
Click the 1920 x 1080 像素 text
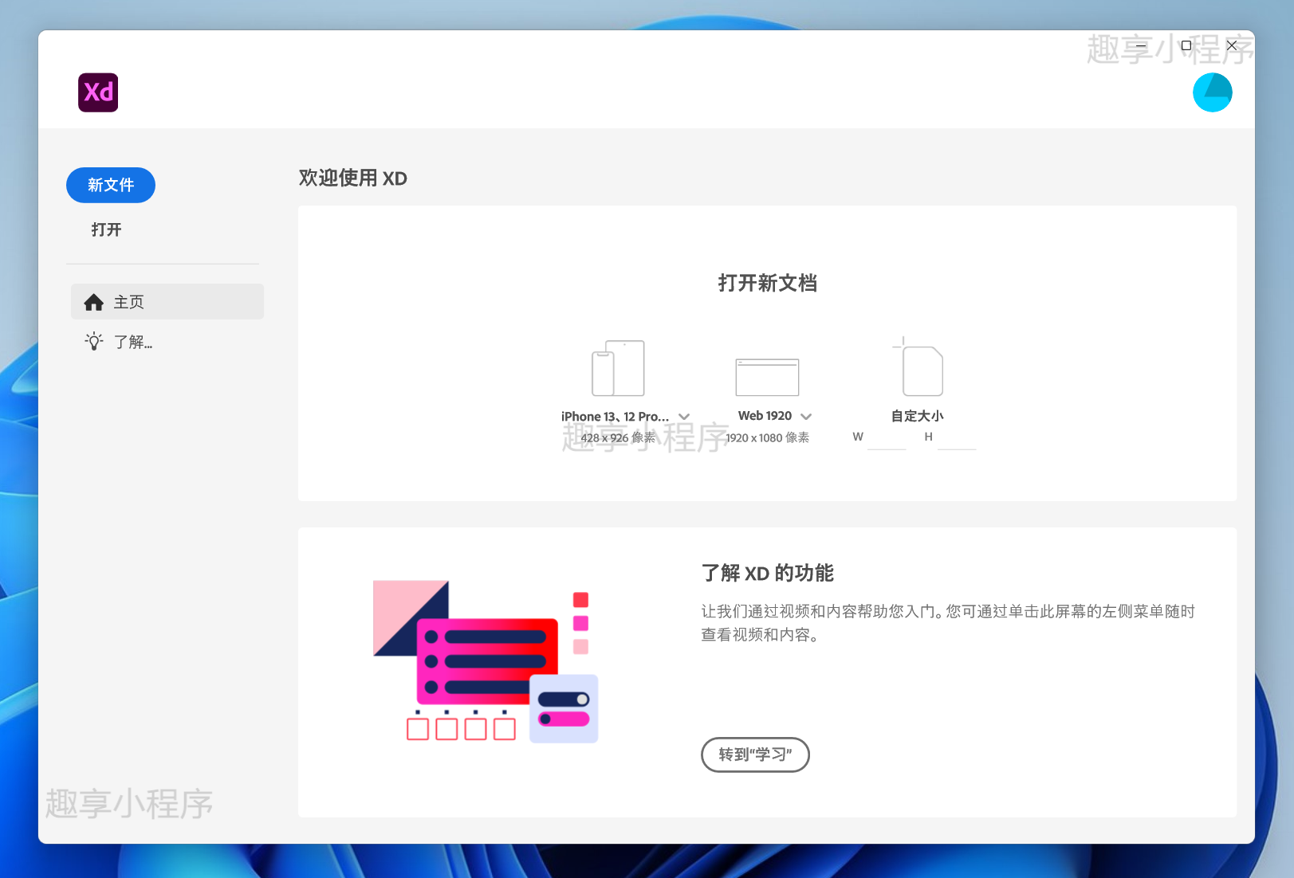pyautogui.click(x=767, y=437)
